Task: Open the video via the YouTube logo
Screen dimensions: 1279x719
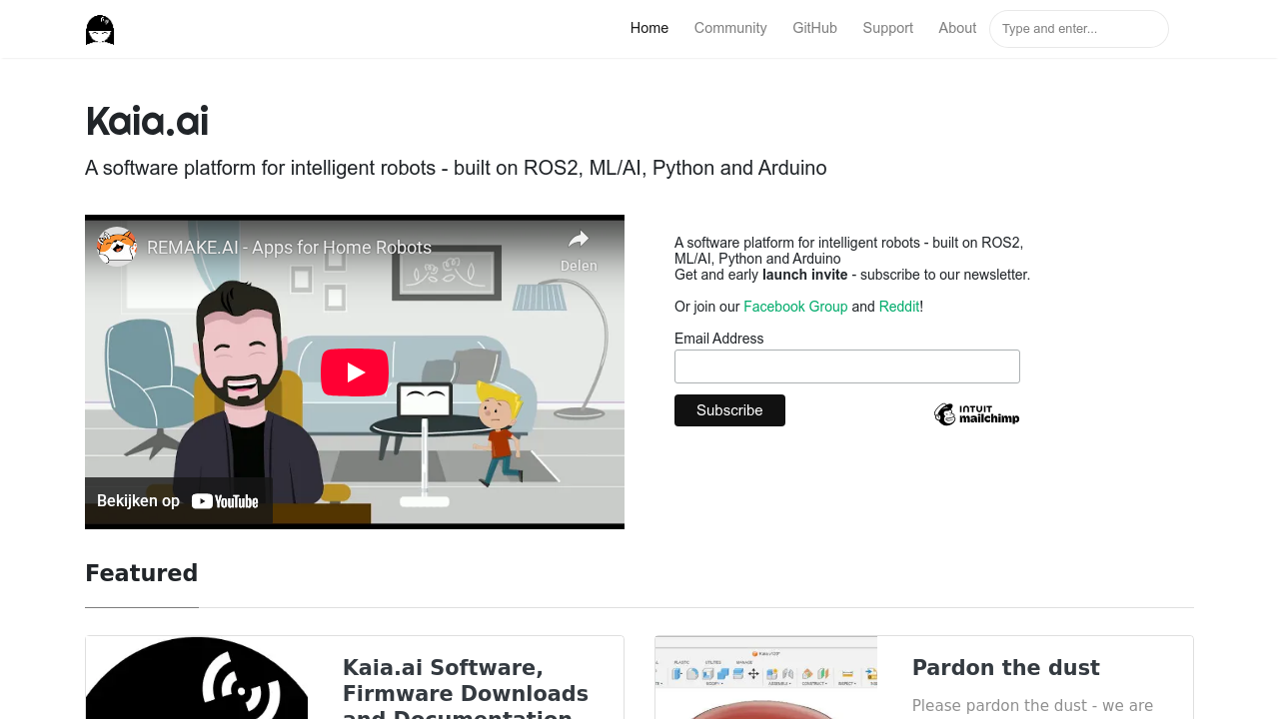Action: pos(225,500)
